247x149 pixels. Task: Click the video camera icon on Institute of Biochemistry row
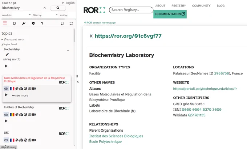coord(34,115)
